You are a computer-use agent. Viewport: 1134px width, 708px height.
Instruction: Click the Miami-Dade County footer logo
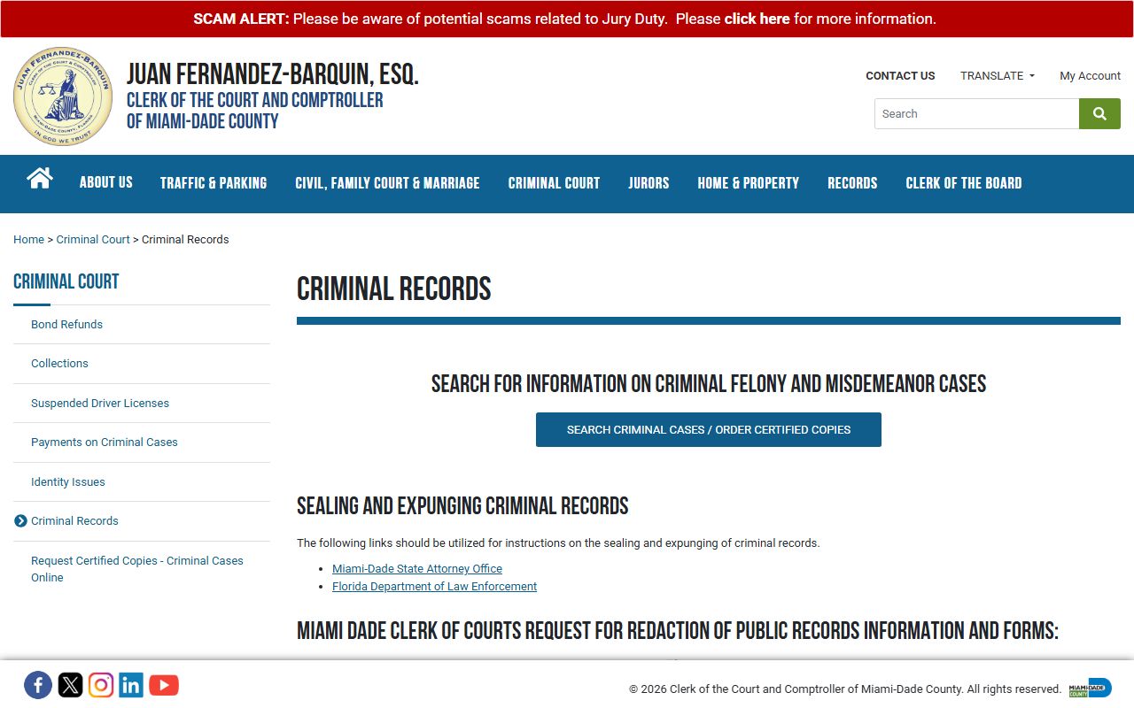[1090, 688]
